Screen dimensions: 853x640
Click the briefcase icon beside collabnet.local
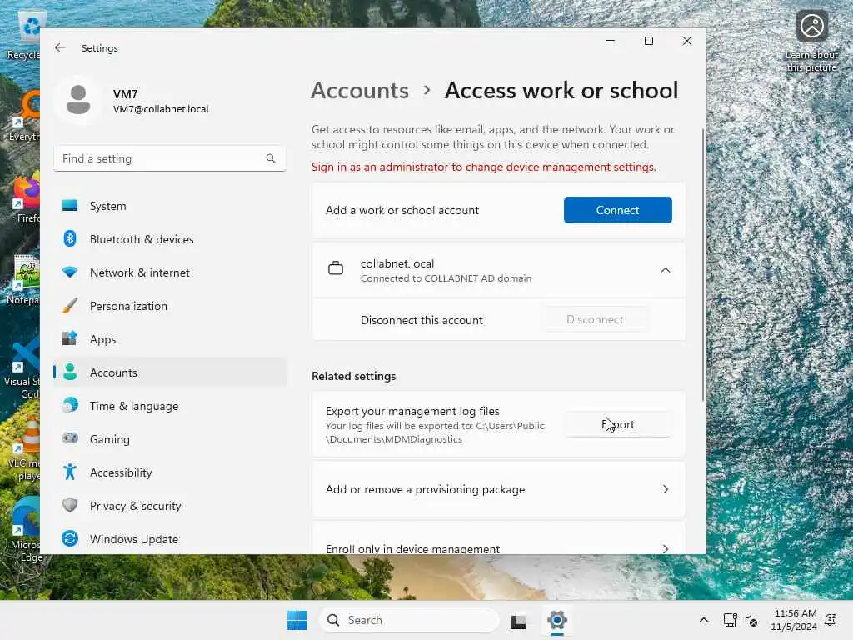[x=336, y=269]
